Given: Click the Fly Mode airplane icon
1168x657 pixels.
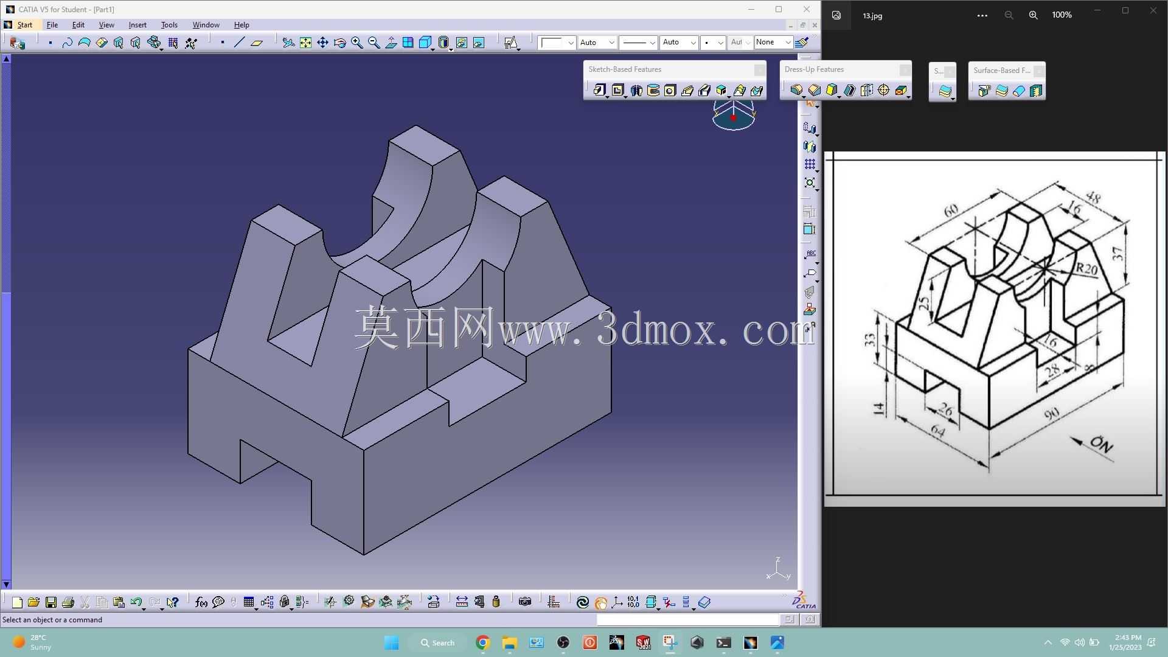Looking at the screenshot, I should point(288,43).
